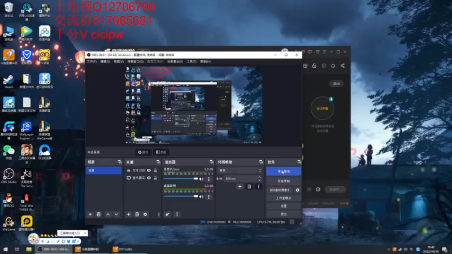Image resolution: width=452 pixels, height=254 pixels.
Task: Click the start recording button (开始录制)
Action: point(284,181)
